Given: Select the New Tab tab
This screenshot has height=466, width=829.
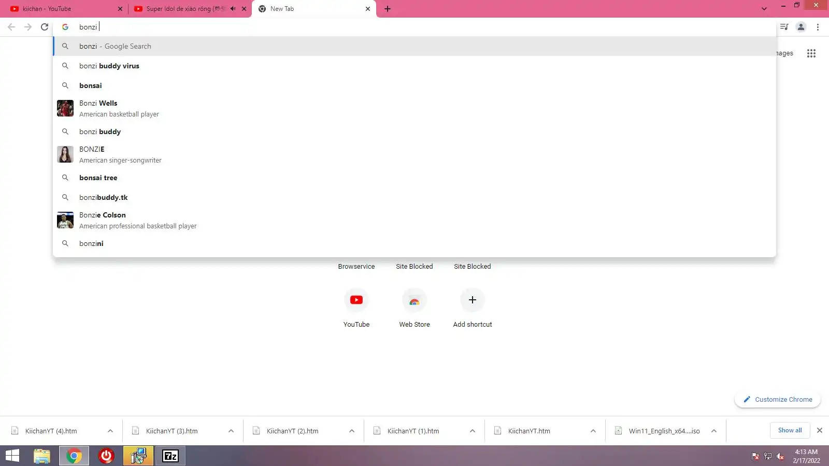Looking at the screenshot, I should click(x=314, y=9).
